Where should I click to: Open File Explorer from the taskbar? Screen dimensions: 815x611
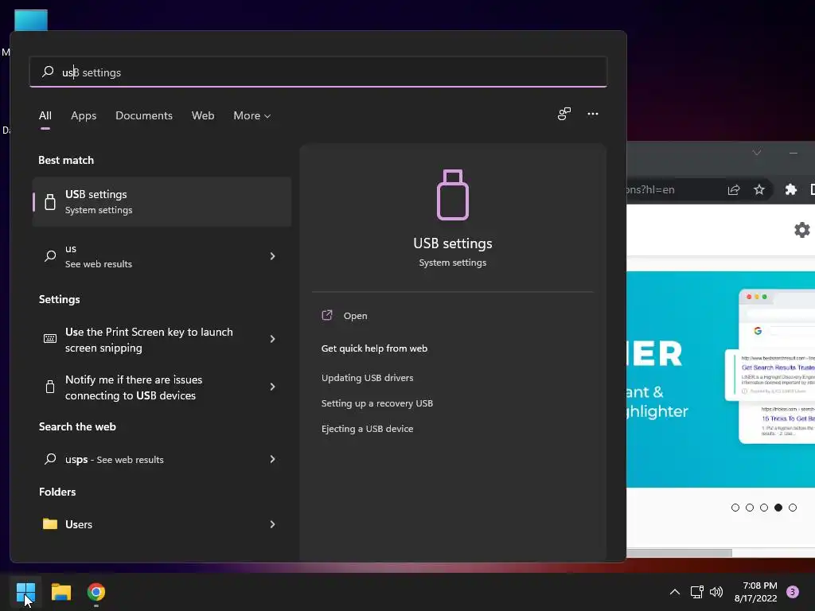(60, 592)
